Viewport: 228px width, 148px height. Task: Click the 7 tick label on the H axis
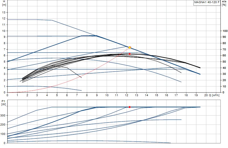pyautogui.click(x=5, y=50)
